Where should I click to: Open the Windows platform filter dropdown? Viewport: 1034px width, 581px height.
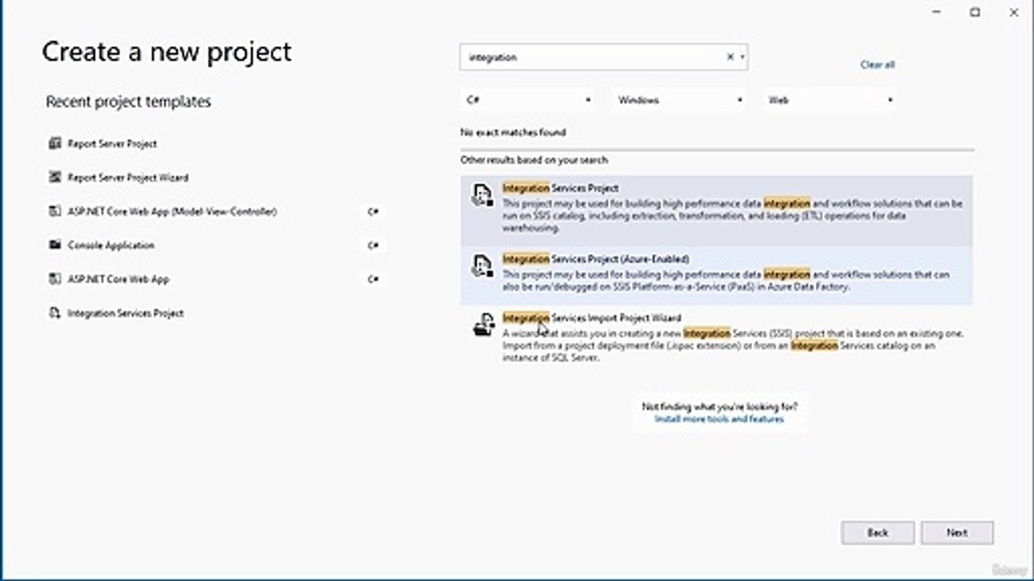click(x=681, y=100)
